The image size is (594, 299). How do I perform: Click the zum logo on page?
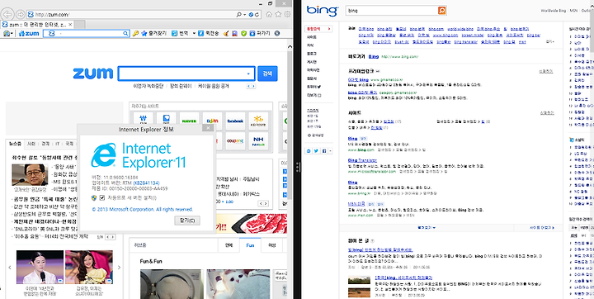pos(92,74)
